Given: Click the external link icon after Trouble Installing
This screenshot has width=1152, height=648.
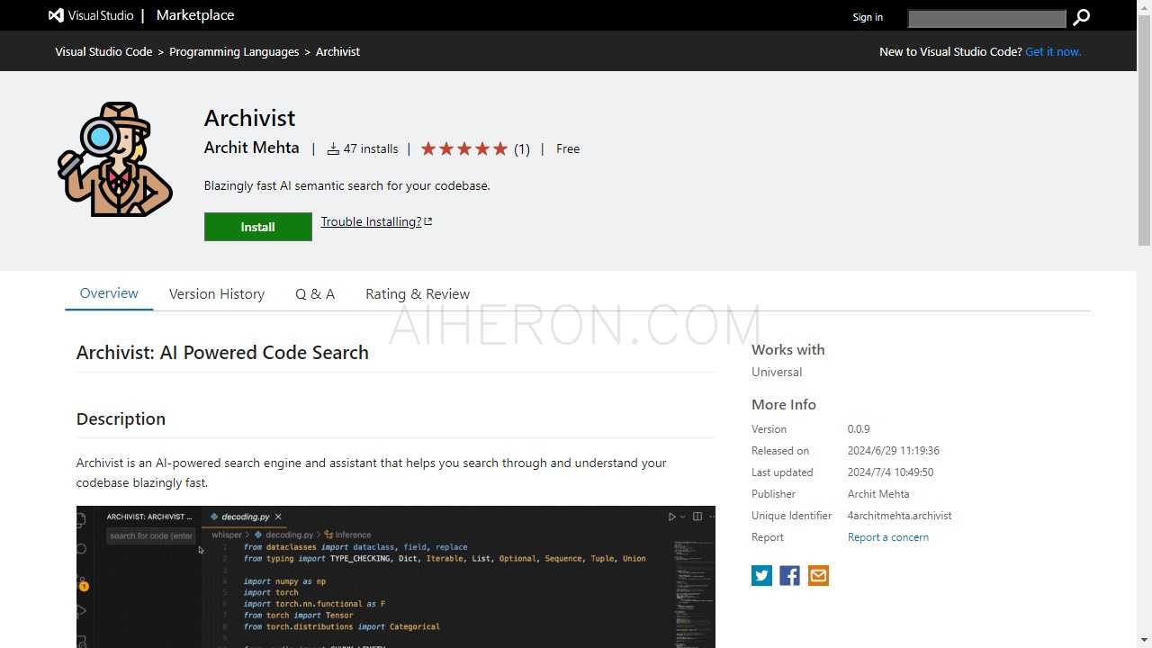Looking at the screenshot, I should tap(428, 221).
